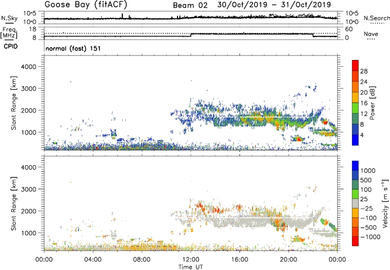This screenshot has height=270, width=390.
Task: Click the 'normal (fast) 151' mode text
Action: 73,48
